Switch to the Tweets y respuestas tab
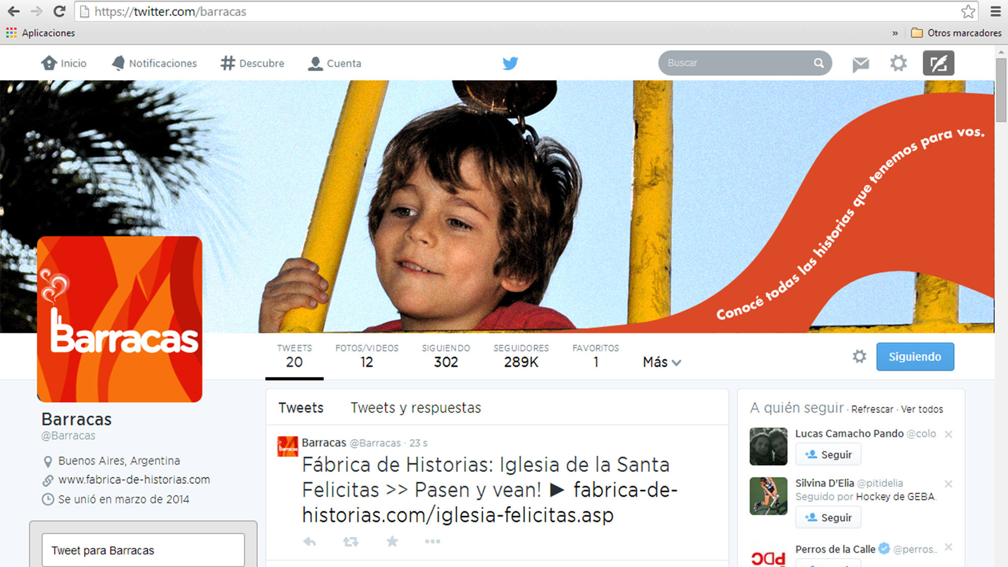The height and width of the screenshot is (567, 1008). click(416, 408)
